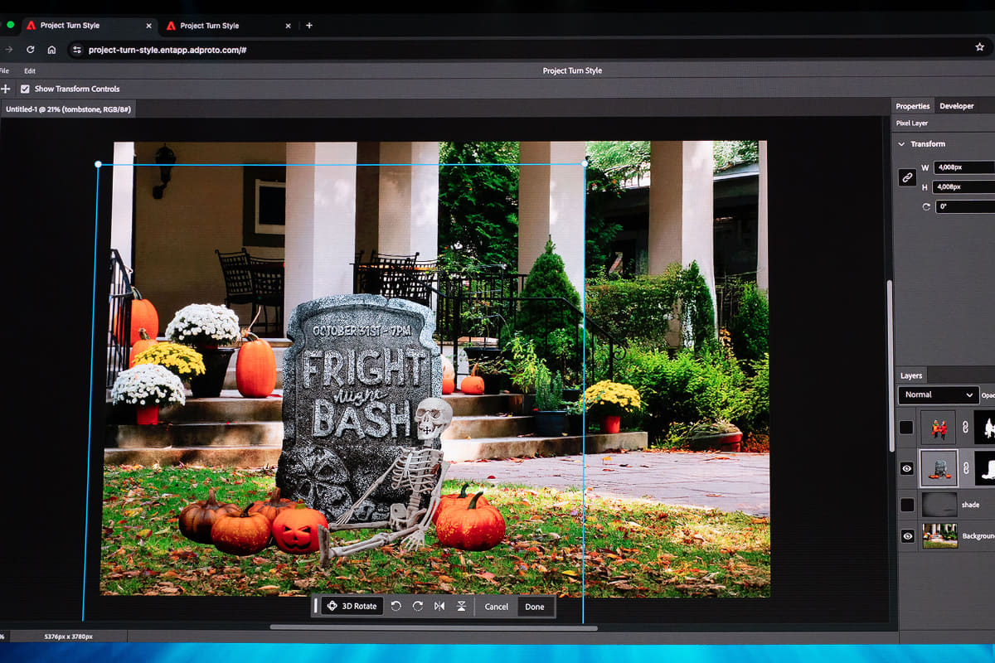Screen dimensions: 995x663
Task: Flip the layer horizontally
Action: (439, 607)
